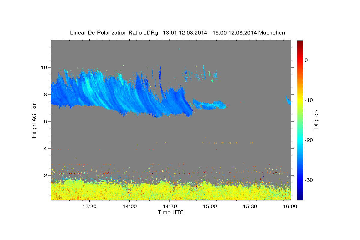Image resolution: width=360 pixels, height=240 pixels.
Task: Click the yellow boundary-layer signal near ground
Action: click(x=171, y=190)
